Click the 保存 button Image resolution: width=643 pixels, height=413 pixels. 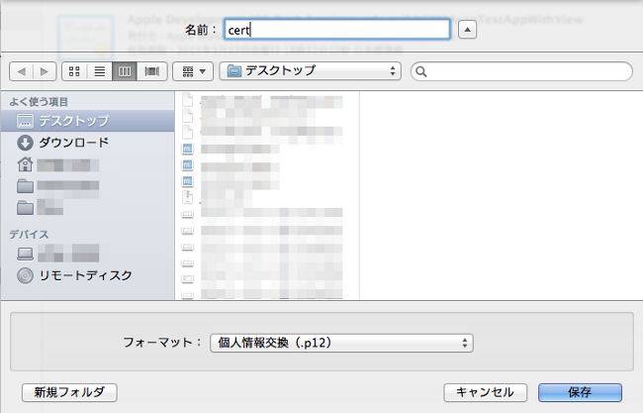[x=580, y=392]
